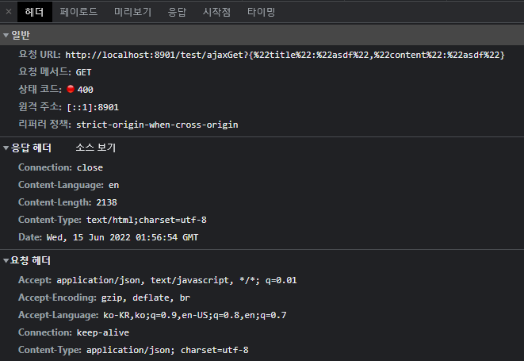Click application/json; charset=utf-8 request content type
Screen dimensions: 524x361
pos(167,350)
